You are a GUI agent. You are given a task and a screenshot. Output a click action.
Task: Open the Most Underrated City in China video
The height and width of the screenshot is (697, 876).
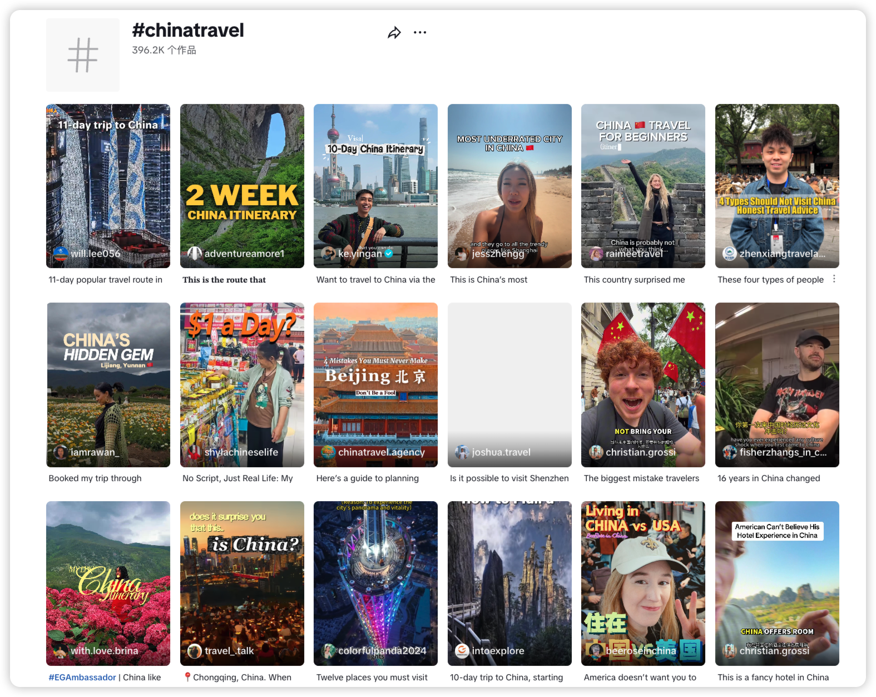pos(509,186)
